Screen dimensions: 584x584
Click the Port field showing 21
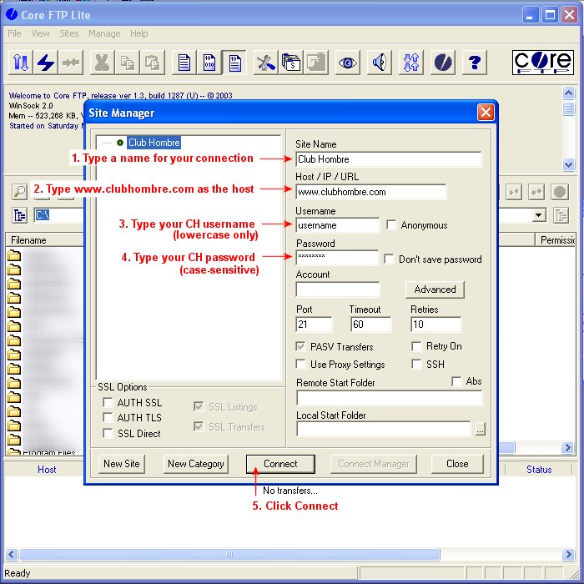pos(314,325)
